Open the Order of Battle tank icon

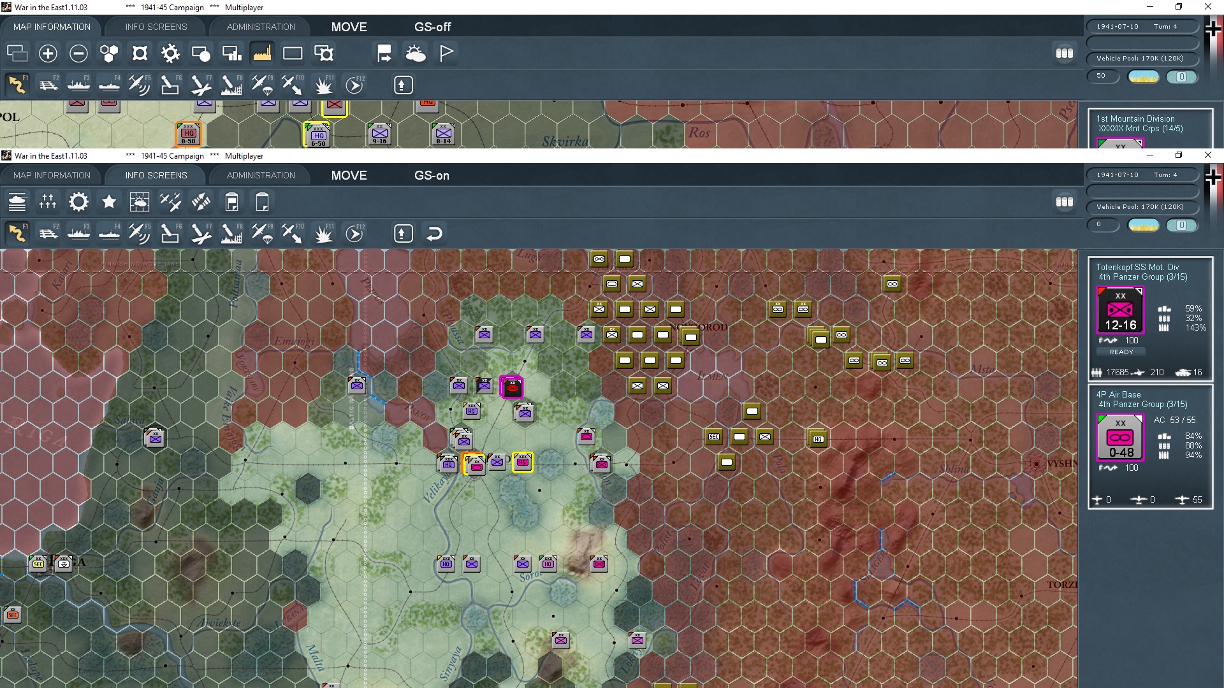click(x=17, y=202)
